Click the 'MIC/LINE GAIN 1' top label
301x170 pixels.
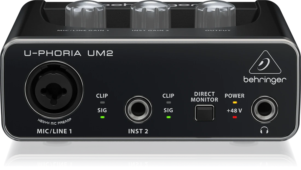(x=83, y=30)
